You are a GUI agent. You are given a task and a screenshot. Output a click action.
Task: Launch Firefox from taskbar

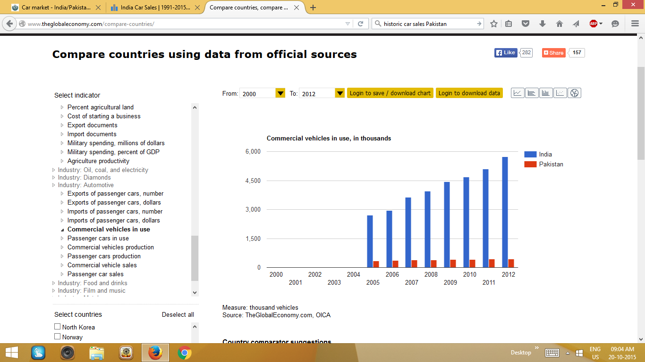pos(155,353)
